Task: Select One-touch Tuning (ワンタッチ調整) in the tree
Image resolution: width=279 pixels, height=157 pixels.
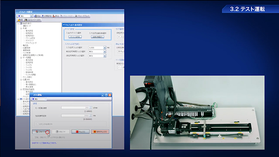Action: 31,75
